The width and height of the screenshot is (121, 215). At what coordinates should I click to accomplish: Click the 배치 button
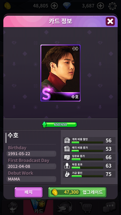pyautogui.click(x=28, y=192)
